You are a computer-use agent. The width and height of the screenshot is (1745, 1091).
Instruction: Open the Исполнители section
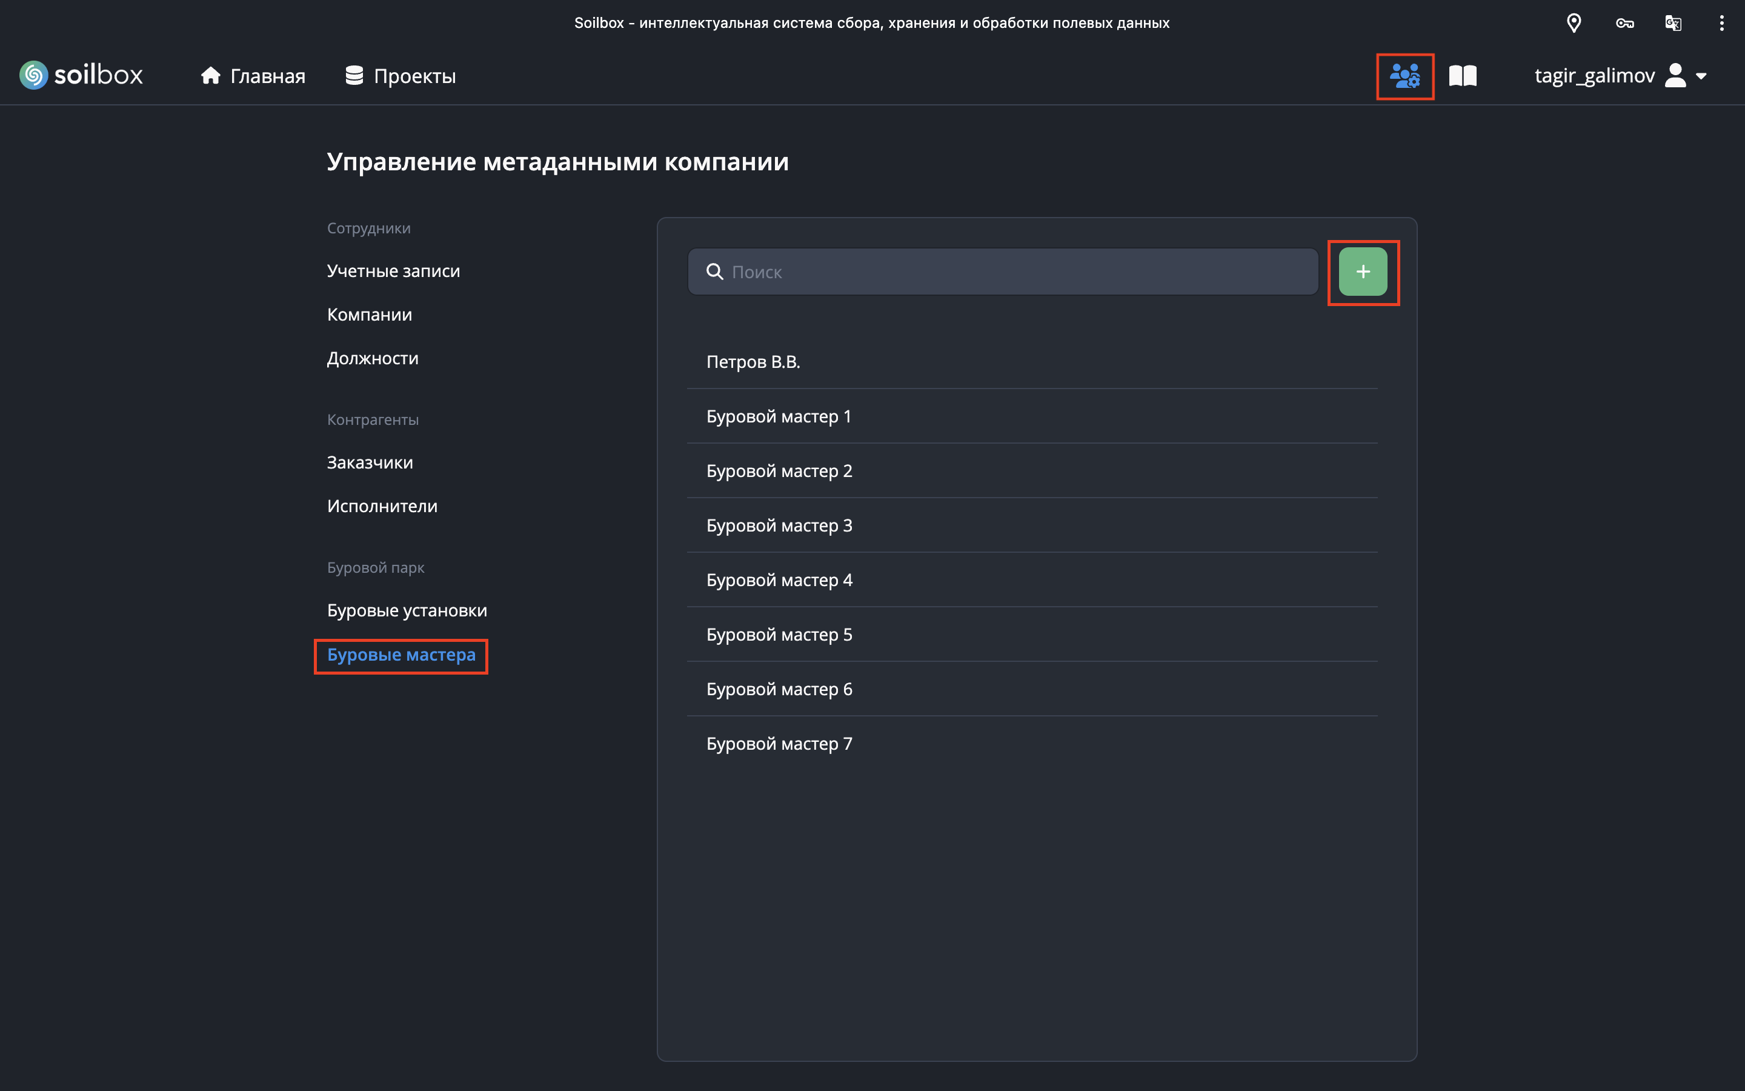coord(382,506)
